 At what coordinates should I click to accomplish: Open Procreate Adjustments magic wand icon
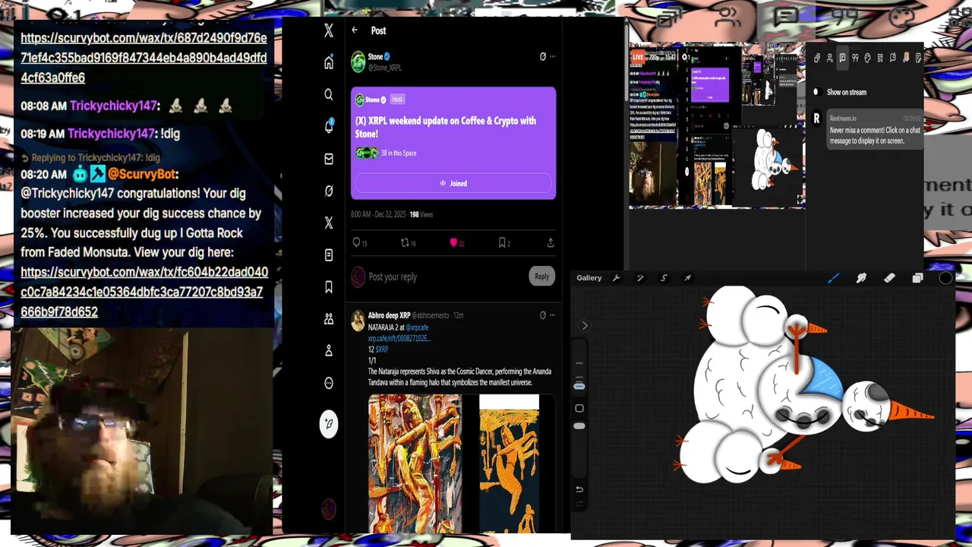640,278
